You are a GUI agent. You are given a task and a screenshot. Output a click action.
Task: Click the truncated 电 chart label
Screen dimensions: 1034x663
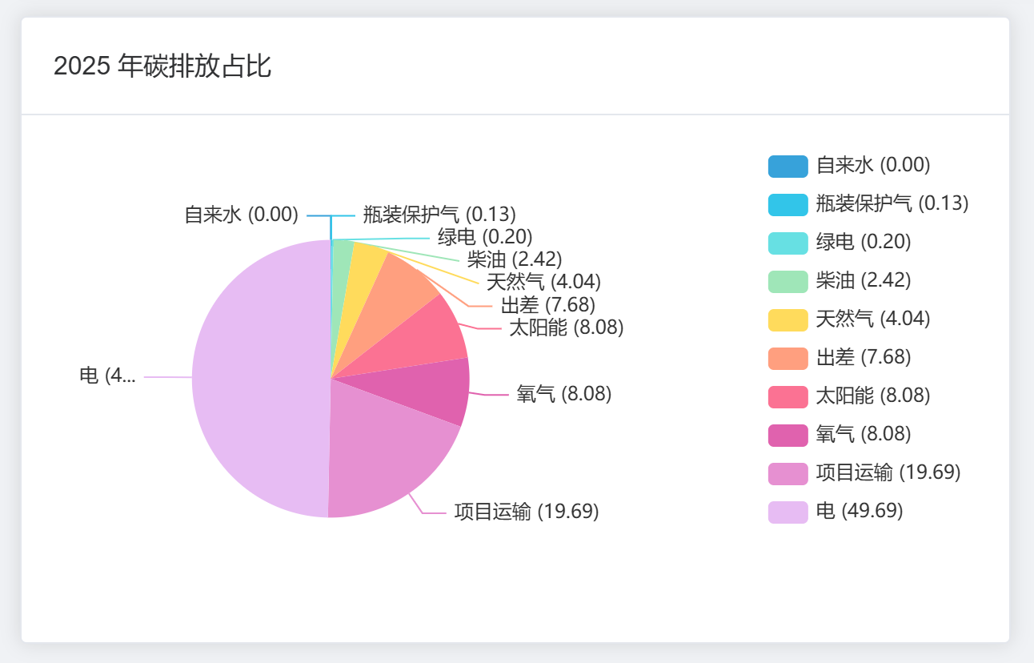(107, 376)
